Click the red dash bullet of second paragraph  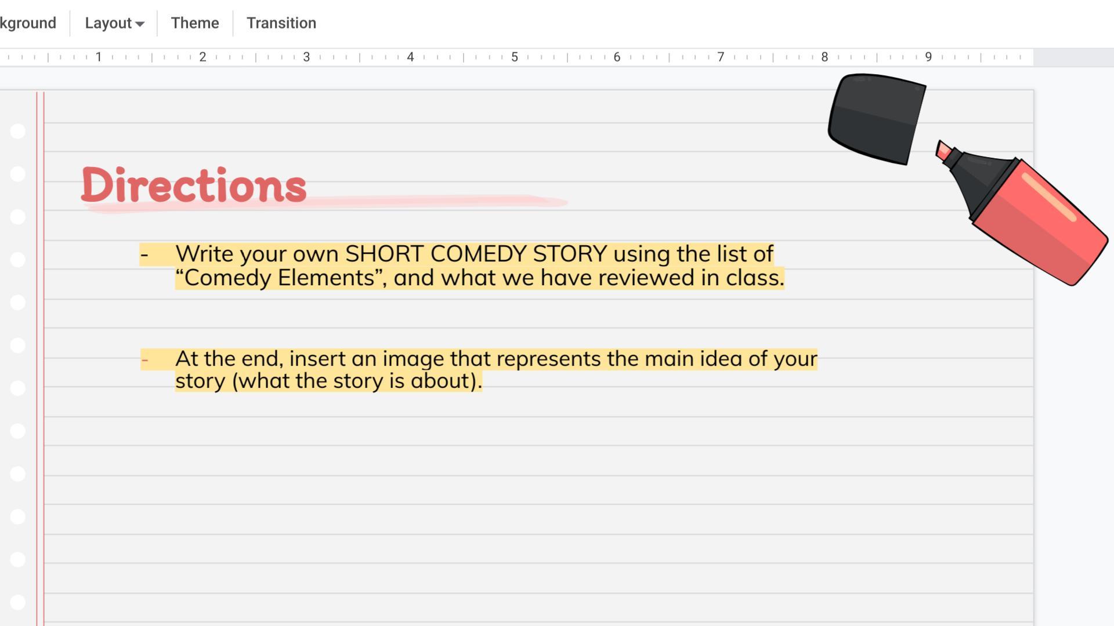144,360
